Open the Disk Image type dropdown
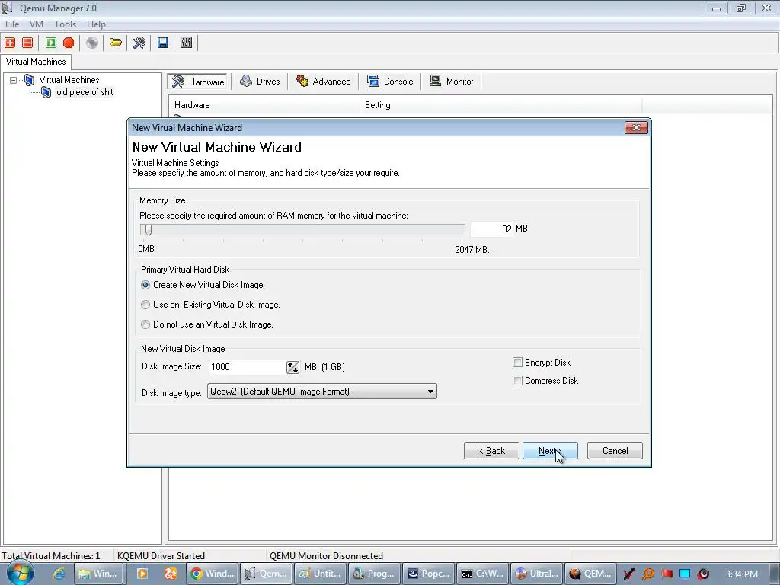 322,392
